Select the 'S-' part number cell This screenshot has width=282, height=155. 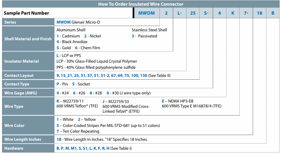point(206,13)
